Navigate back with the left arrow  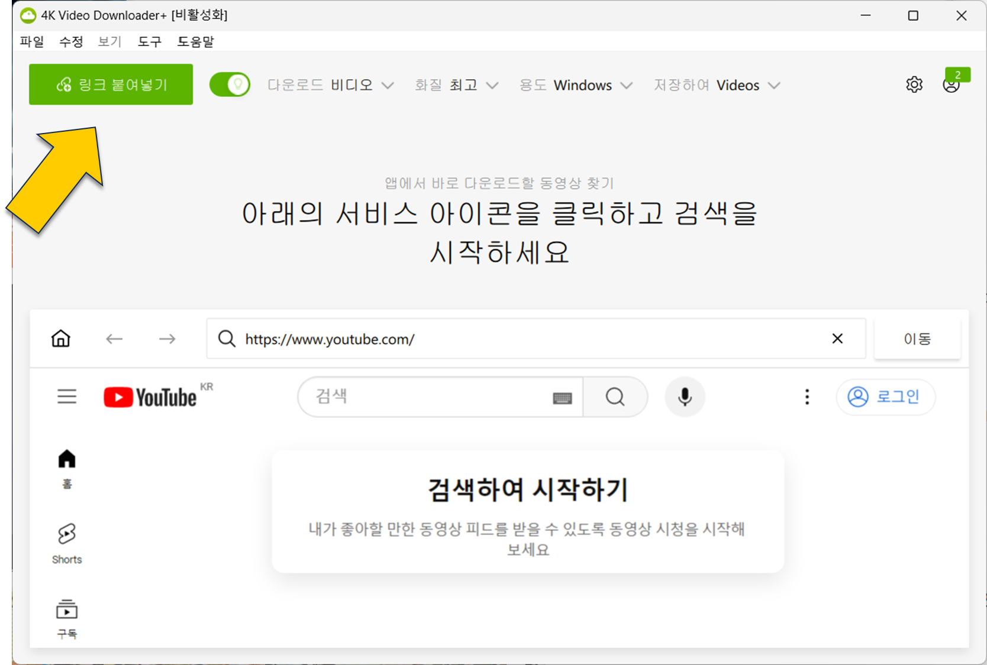(114, 339)
